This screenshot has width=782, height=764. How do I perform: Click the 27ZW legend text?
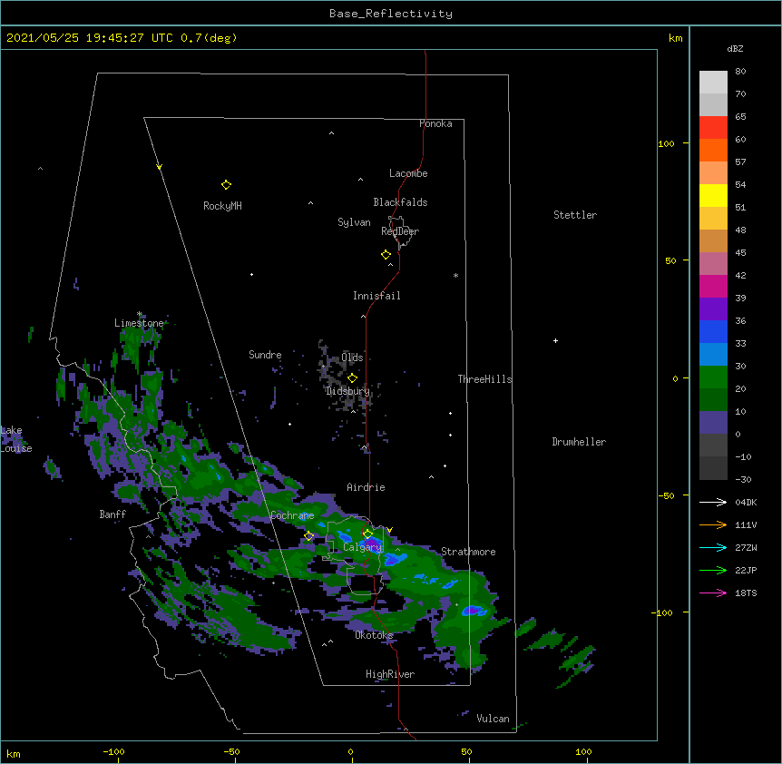(746, 547)
